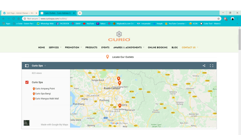The image size is (241, 135).
Task: Close the Edit Page tab
Action: pyautogui.click(x=36, y=13)
